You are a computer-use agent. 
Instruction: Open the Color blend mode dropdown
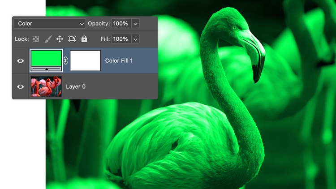click(x=50, y=24)
